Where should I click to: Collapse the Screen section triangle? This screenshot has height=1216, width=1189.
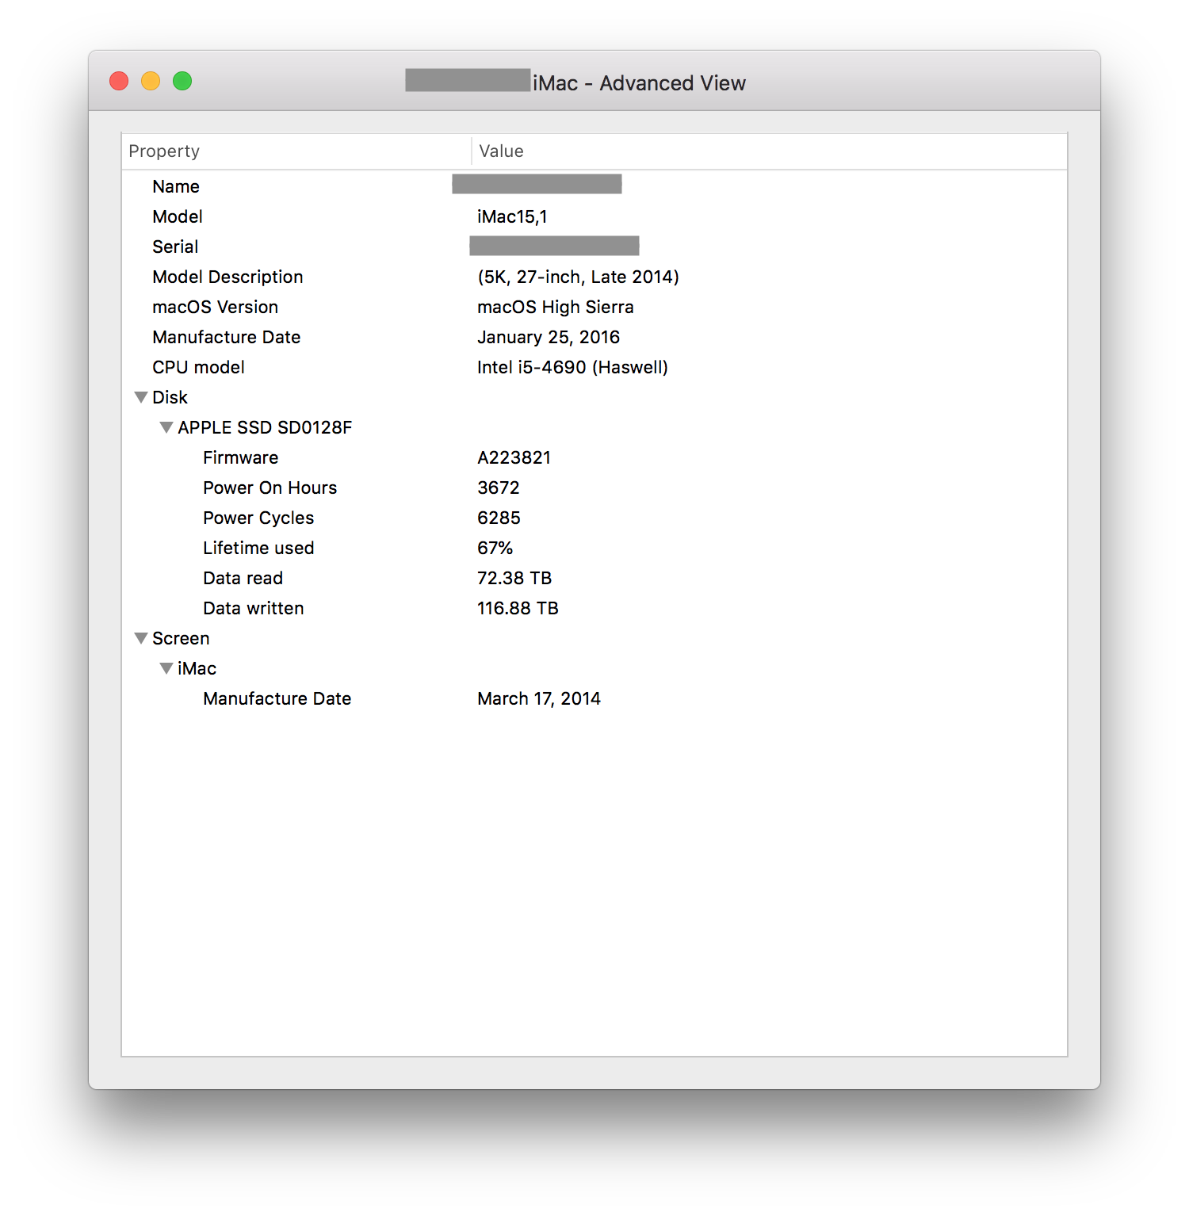(141, 638)
